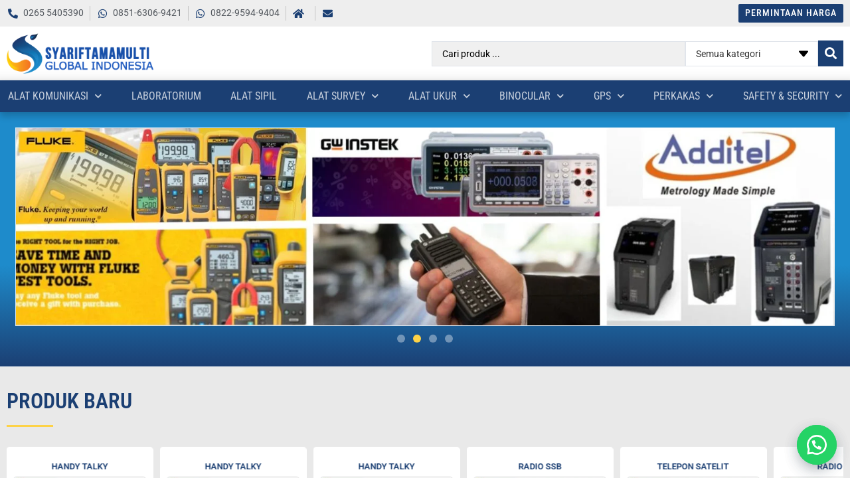850x478 pixels.
Task: Open the Semua kategori dropdown
Action: tap(752, 54)
